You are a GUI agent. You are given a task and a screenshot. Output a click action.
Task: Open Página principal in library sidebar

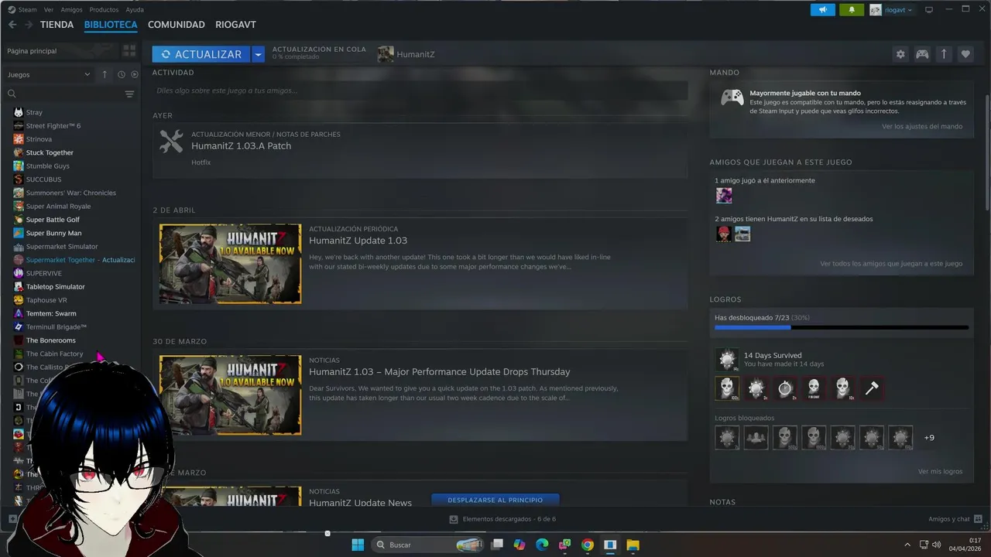pos(32,51)
